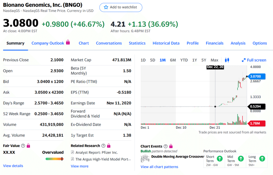Click the Avg. Volume value 24,428,181
The height and width of the screenshot is (175, 273).
[x=53, y=135]
